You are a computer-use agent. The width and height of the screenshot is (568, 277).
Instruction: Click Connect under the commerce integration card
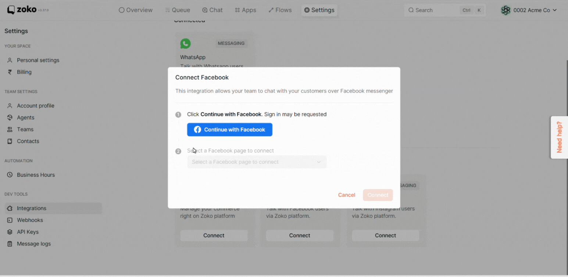(214, 235)
